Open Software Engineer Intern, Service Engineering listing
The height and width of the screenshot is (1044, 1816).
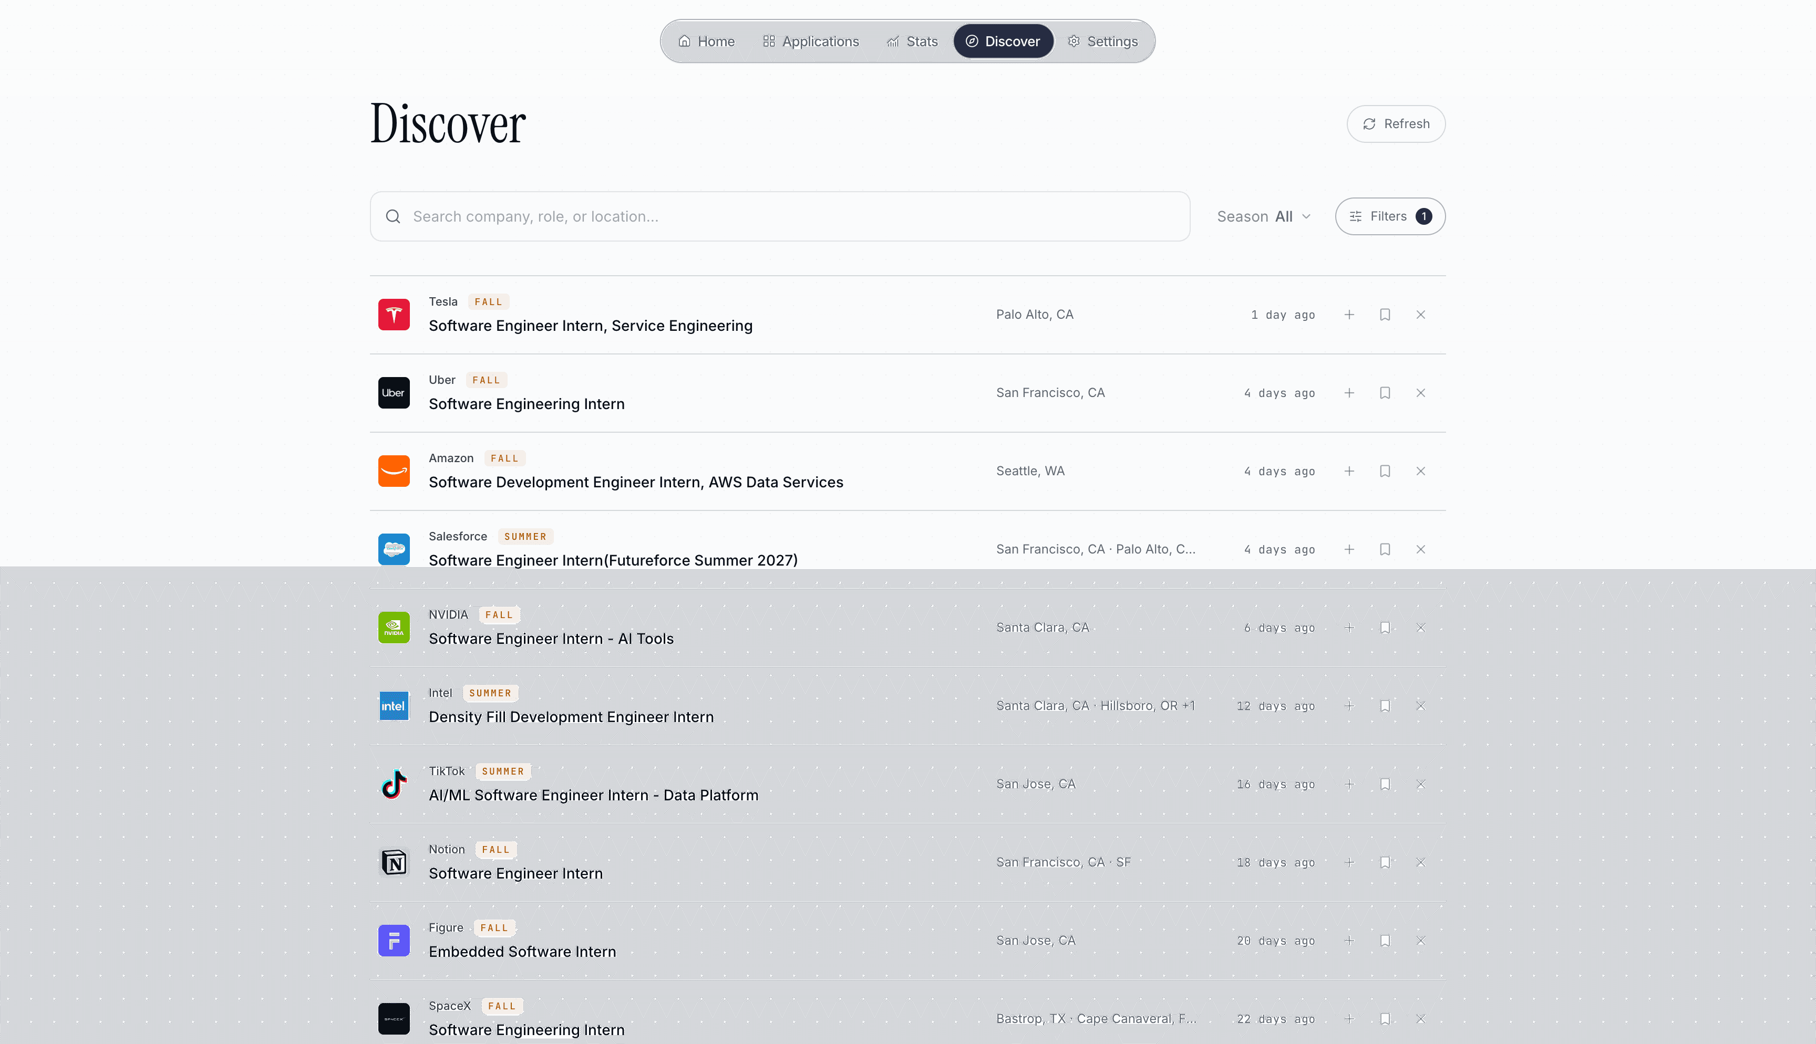590,326
